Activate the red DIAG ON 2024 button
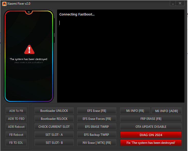188x151 pixels. [x=151, y=135]
